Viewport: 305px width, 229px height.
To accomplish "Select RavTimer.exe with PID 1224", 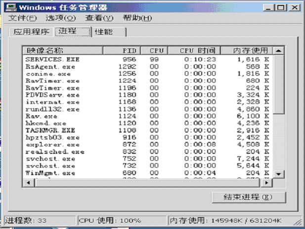I will point(148,81).
